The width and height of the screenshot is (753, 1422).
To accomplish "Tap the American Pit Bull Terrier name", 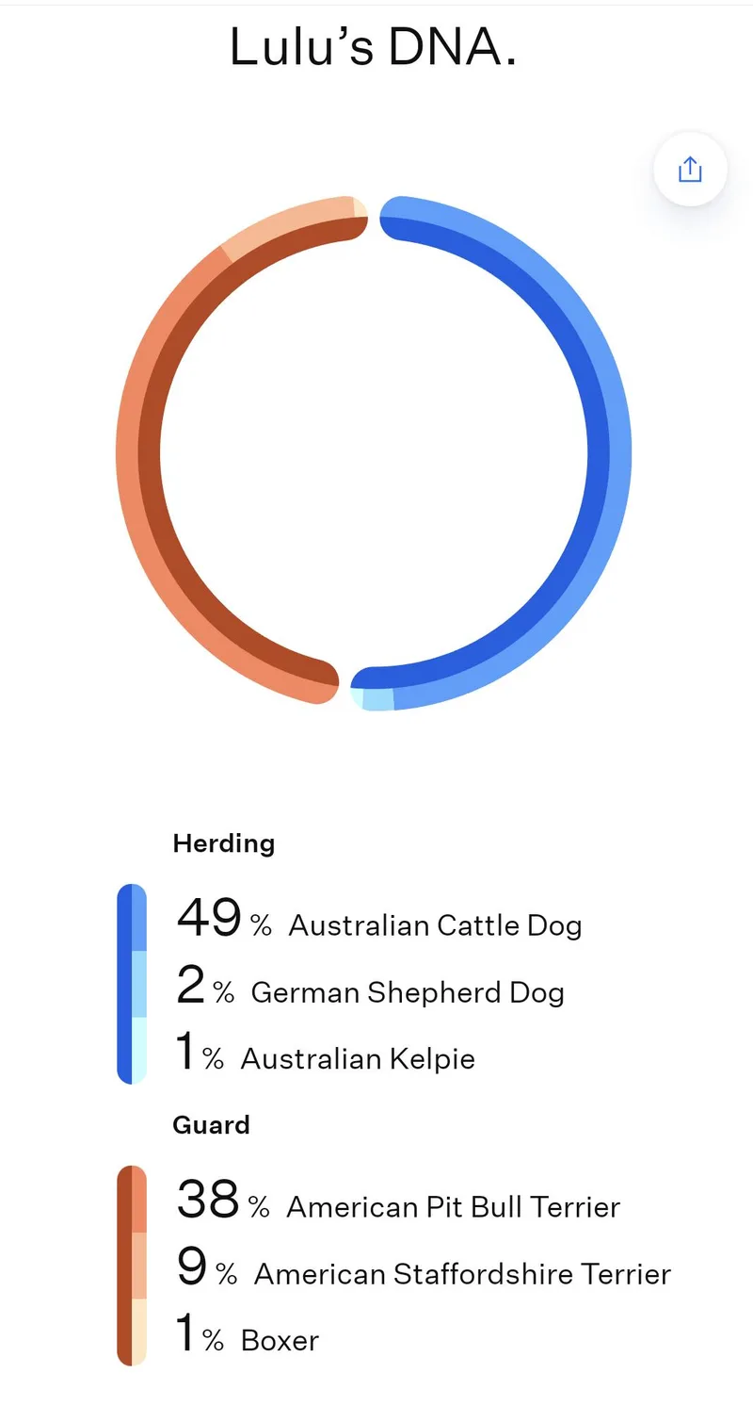I will [453, 1207].
